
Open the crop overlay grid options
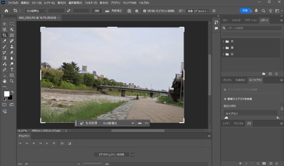(x=129, y=11)
